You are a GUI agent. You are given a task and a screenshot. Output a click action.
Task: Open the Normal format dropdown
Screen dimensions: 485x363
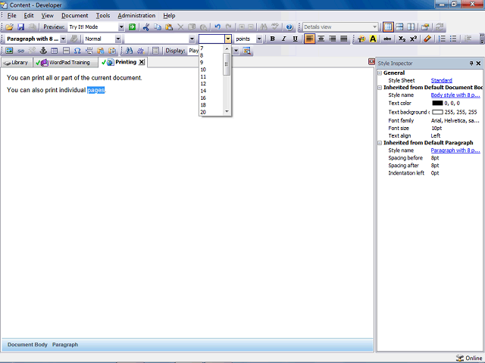(x=118, y=39)
